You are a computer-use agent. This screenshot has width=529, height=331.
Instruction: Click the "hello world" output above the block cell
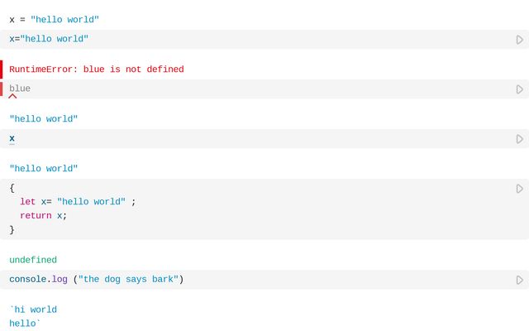[x=44, y=169]
